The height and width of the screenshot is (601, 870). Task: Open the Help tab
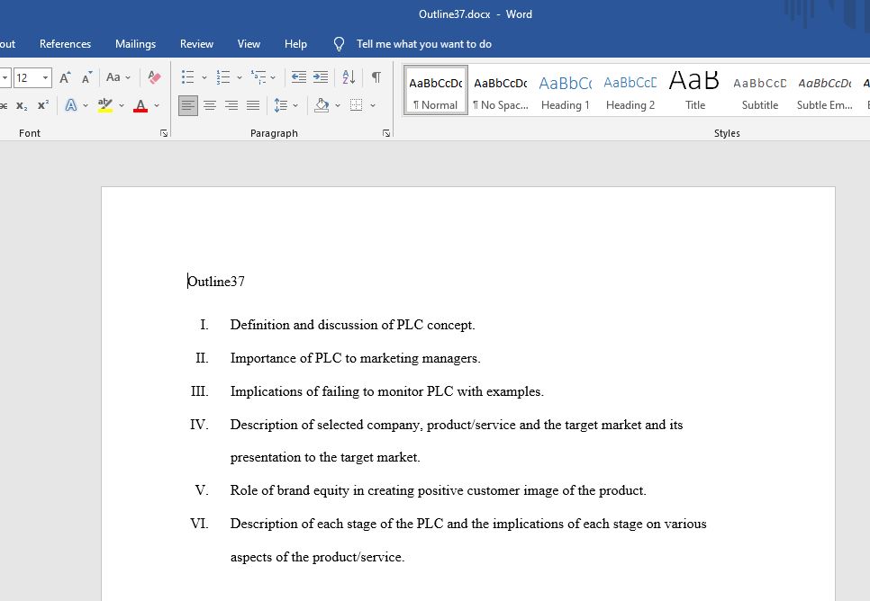point(295,44)
